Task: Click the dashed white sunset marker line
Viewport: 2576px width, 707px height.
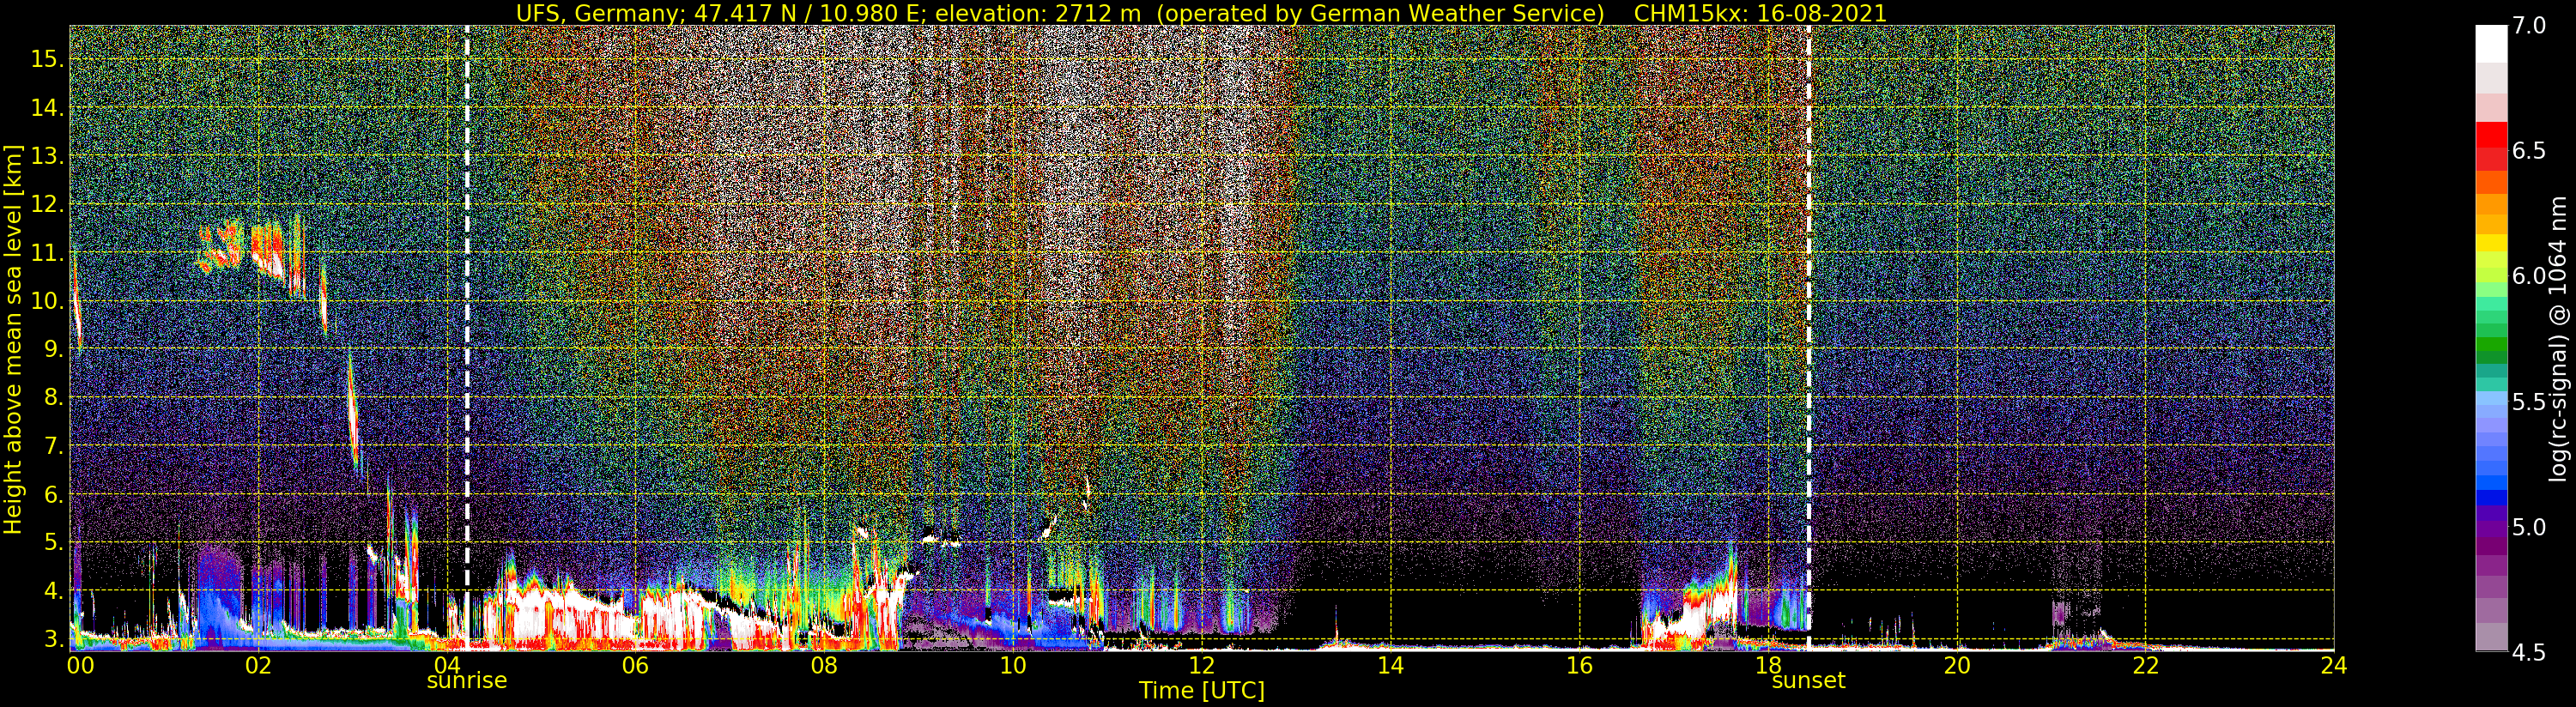Action: pyautogui.click(x=1808, y=338)
